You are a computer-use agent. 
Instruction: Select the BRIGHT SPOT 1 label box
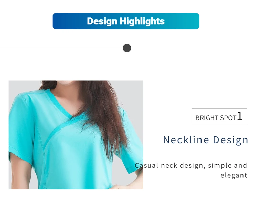click(x=219, y=116)
